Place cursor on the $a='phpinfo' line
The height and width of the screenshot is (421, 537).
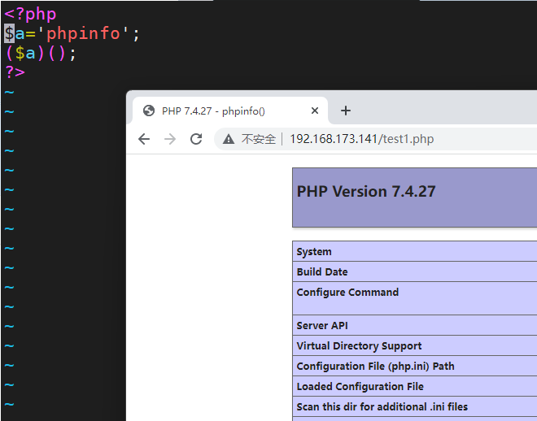click(72, 33)
